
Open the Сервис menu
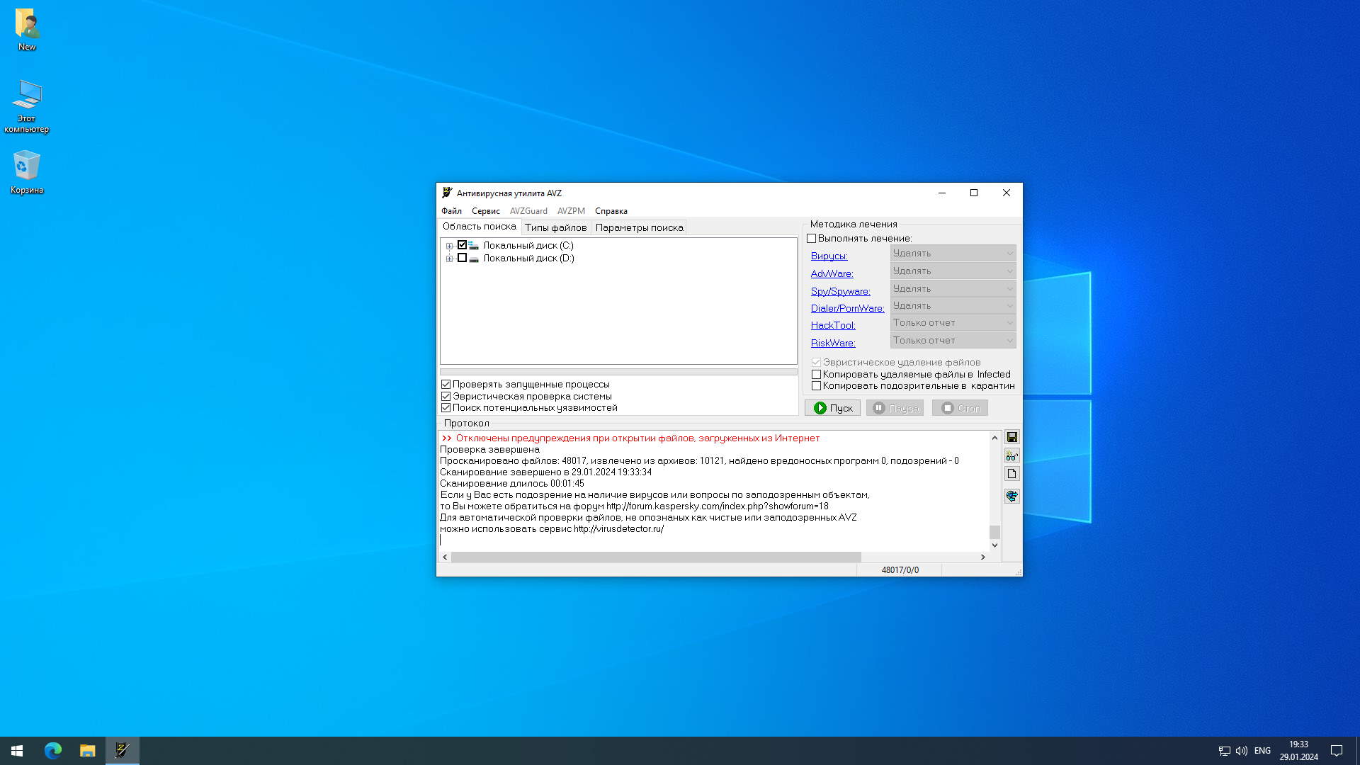click(x=485, y=211)
